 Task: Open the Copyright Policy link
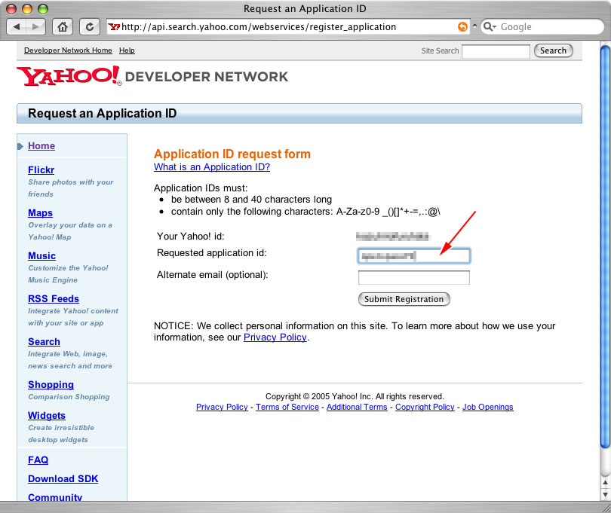[425, 407]
